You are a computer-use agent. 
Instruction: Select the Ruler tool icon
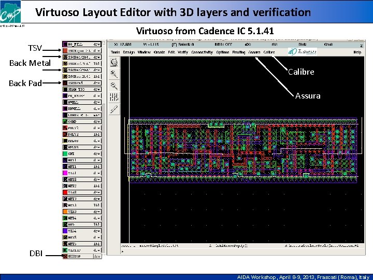tap(114, 109)
